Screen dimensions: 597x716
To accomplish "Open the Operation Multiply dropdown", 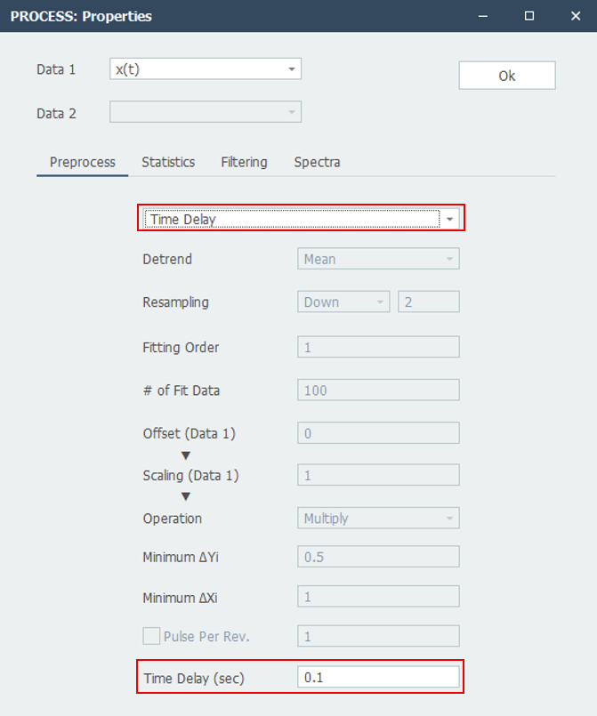I will point(378,518).
